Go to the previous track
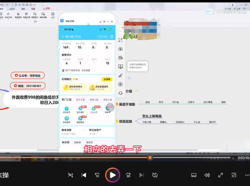This screenshot has height=186, width=250. point(84,175)
